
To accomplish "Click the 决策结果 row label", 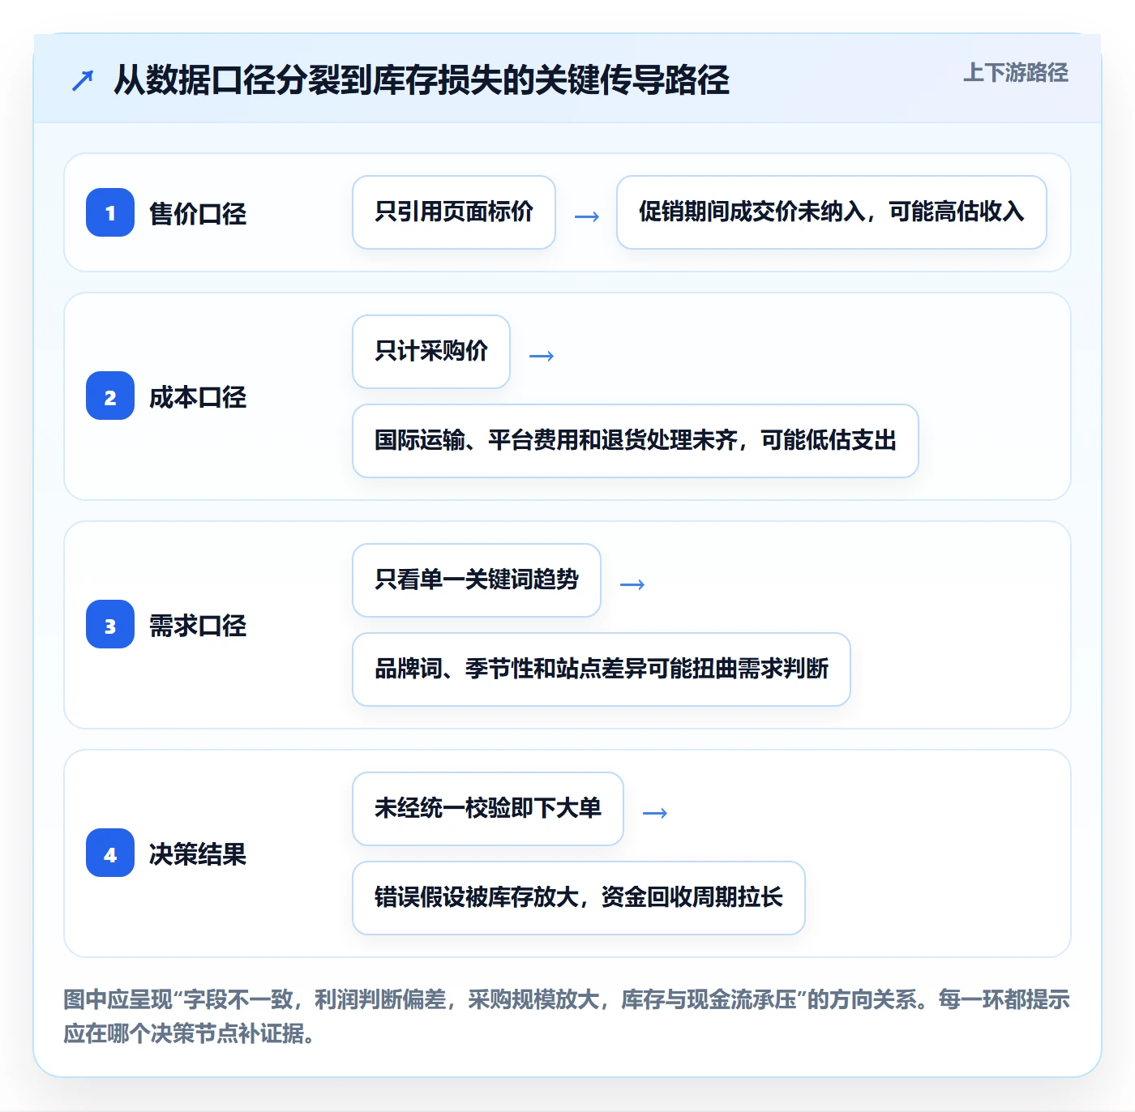I will (198, 853).
